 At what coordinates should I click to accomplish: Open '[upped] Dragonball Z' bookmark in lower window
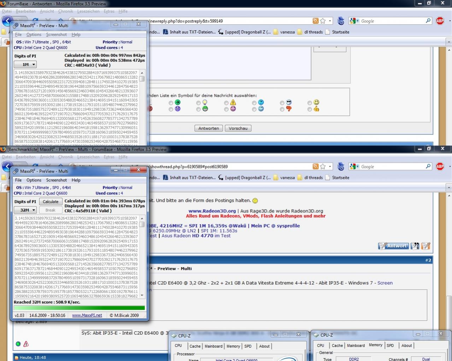click(x=245, y=178)
